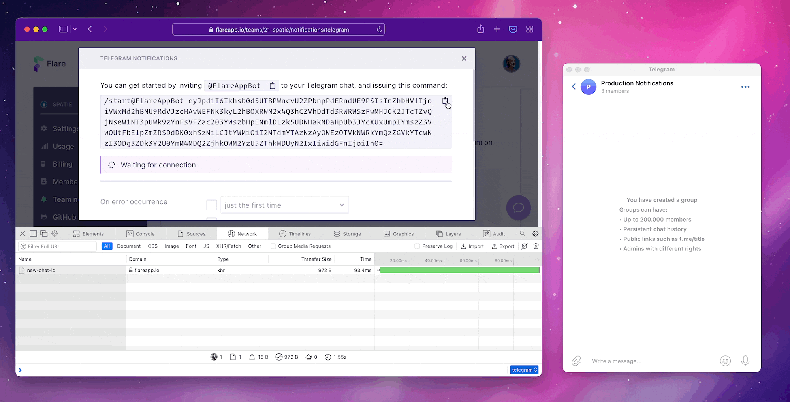Screen dimensions: 790x402
Task: Switch to the Console tab
Action: point(140,234)
